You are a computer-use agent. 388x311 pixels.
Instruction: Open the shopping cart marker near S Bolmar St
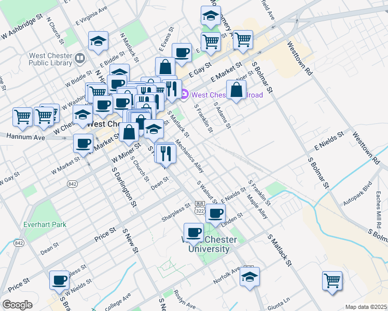[243, 41]
